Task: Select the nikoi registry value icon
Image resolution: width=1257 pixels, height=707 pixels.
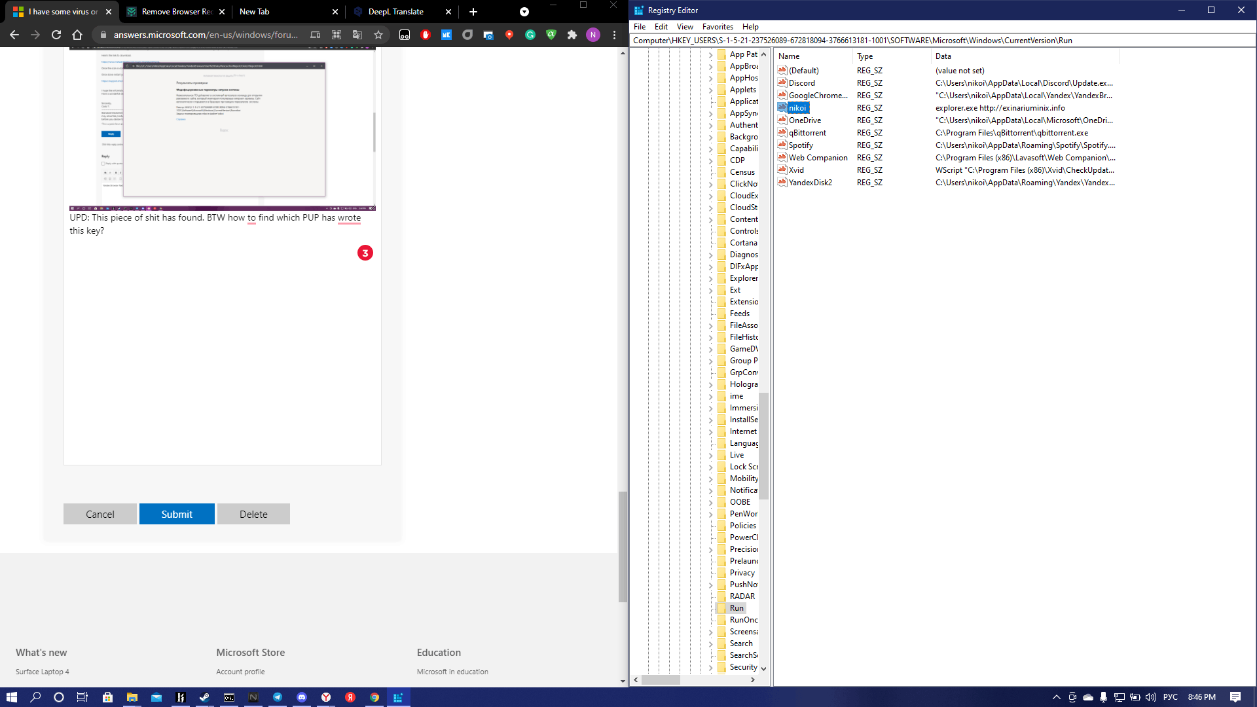Action: pyautogui.click(x=782, y=107)
